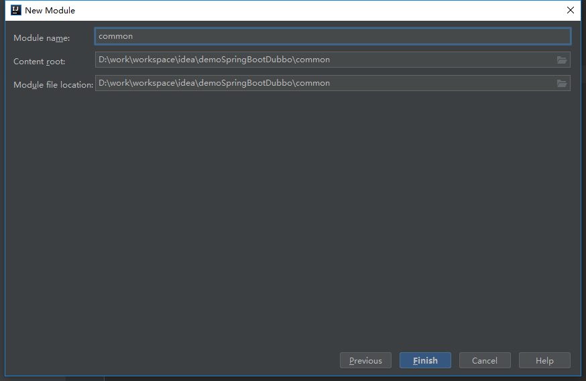Viewport: 586px width, 381px height.
Task: Click the Module name input field
Action: (x=333, y=36)
